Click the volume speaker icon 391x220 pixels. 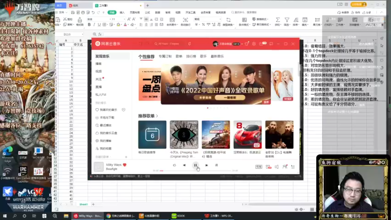[277, 167]
